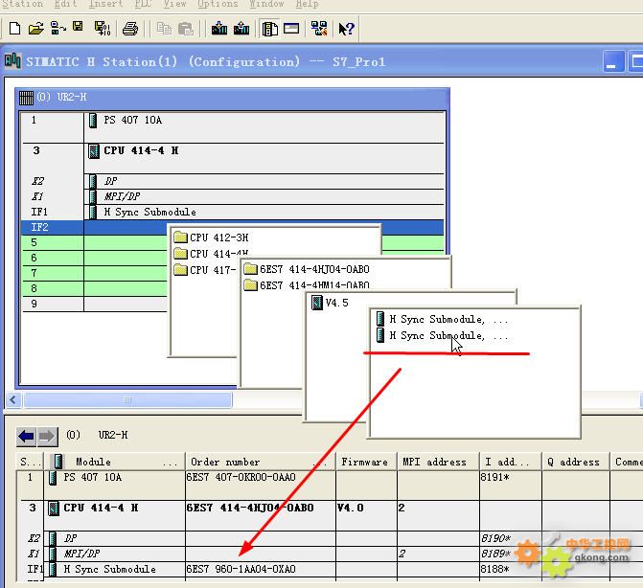This screenshot has height=588, width=643.
Task: Open the View menu
Action: point(174,4)
